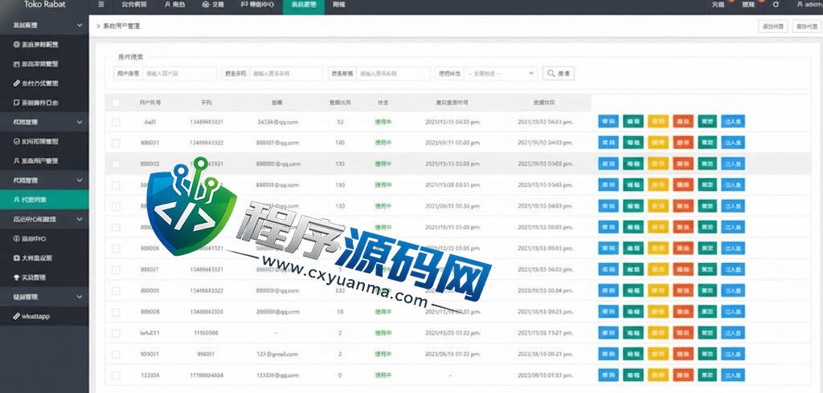Screen dimensions: 823x393
Task: Click the yellow button in row 999001
Action: click(658, 355)
